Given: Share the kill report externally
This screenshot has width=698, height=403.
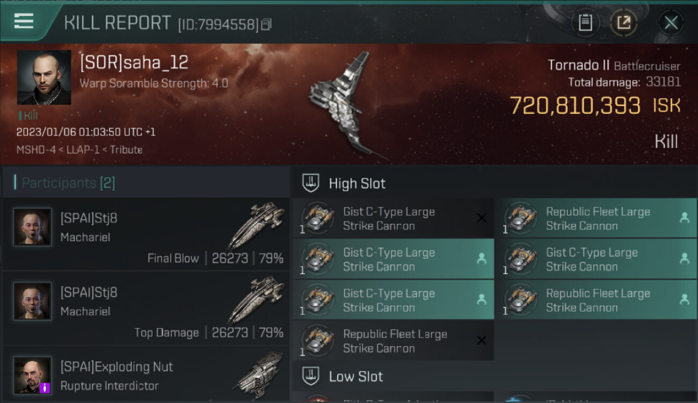Looking at the screenshot, I should pyautogui.click(x=623, y=23).
